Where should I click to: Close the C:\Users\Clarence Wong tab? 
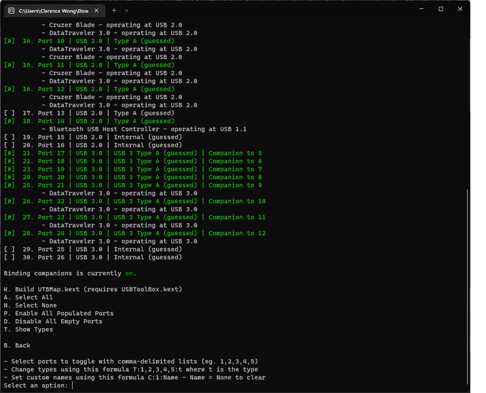click(x=96, y=10)
